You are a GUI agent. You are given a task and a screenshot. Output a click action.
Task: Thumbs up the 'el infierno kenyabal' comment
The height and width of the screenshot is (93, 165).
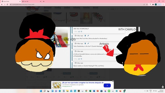[x=79, y=59]
